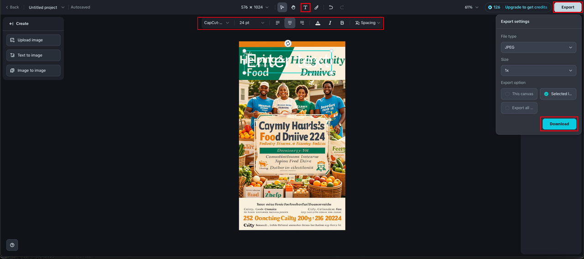Select the Export all option
The height and width of the screenshot is (259, 584).
[x=519, y=108]
